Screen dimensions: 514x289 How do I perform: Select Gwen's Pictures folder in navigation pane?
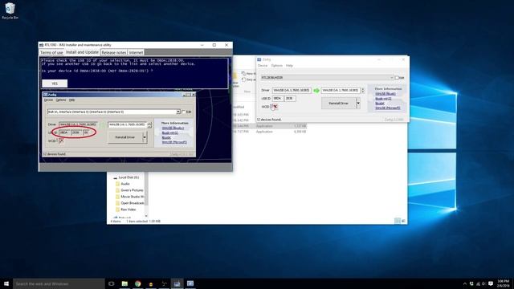tap(129, 190)
